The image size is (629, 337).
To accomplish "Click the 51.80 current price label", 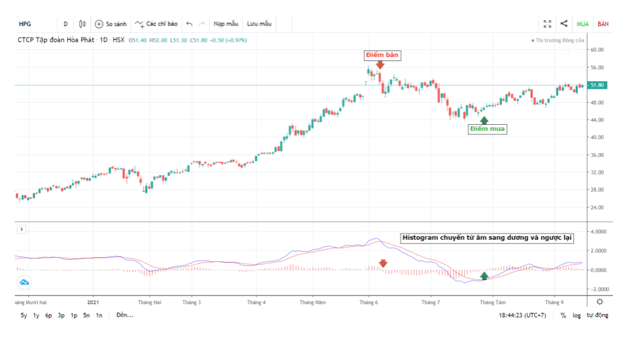I will pos(597,85).
